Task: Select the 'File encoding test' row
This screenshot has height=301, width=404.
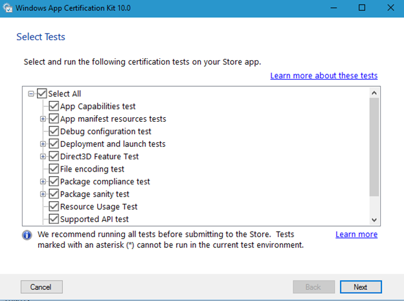Action: [92, 169]
